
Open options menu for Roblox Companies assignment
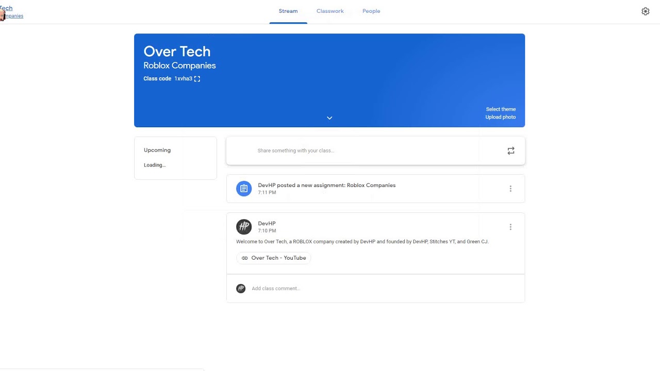(x=510, y=189)
